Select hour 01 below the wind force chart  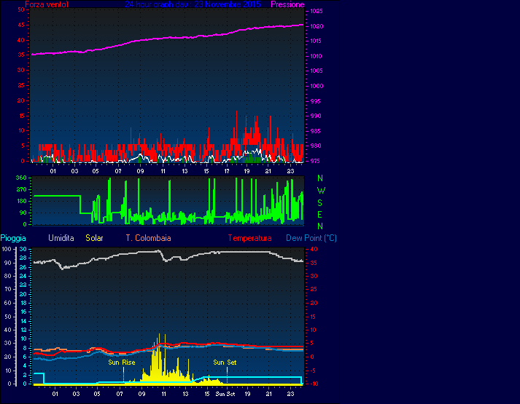[53, 171]
